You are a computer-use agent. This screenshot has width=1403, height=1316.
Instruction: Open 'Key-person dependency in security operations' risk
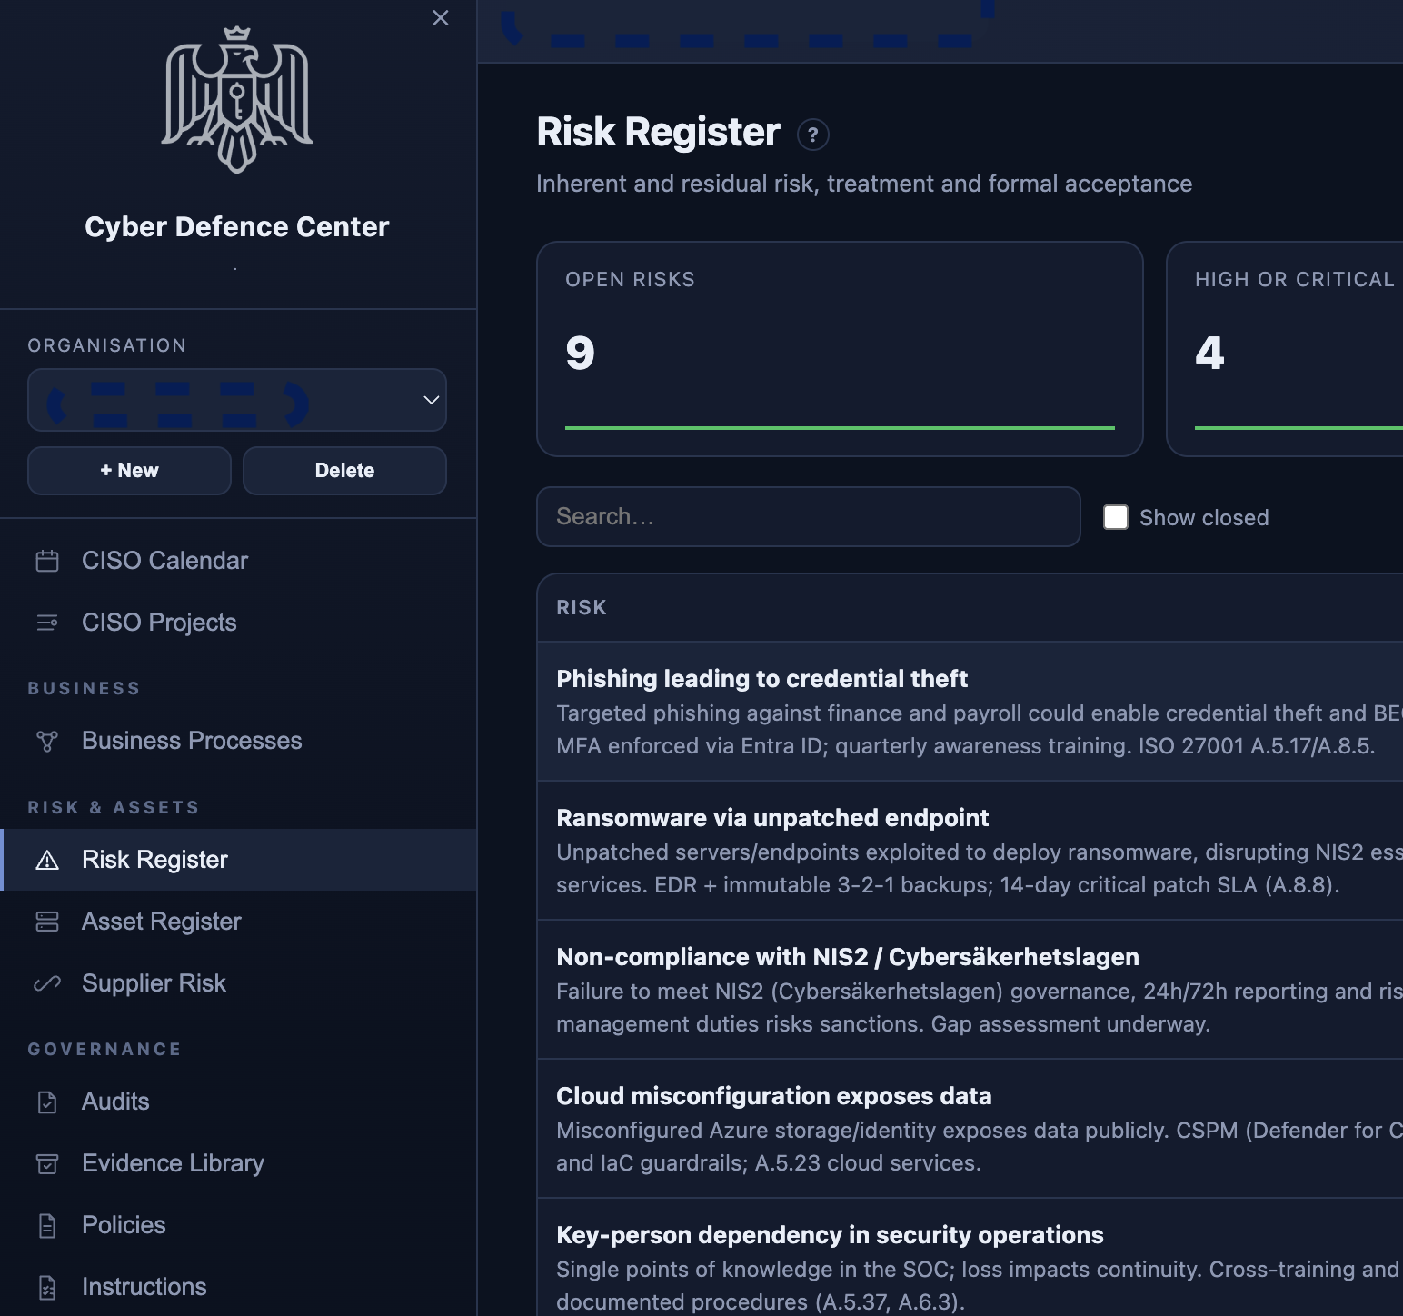(x=970, y=1258)
